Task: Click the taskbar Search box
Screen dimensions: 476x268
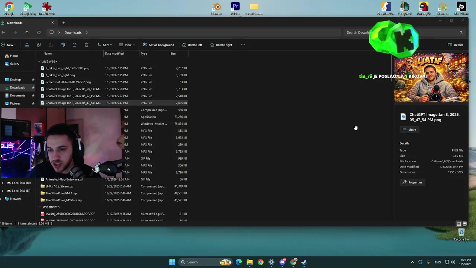Action: pyautogui.click(x=205, y=262)
